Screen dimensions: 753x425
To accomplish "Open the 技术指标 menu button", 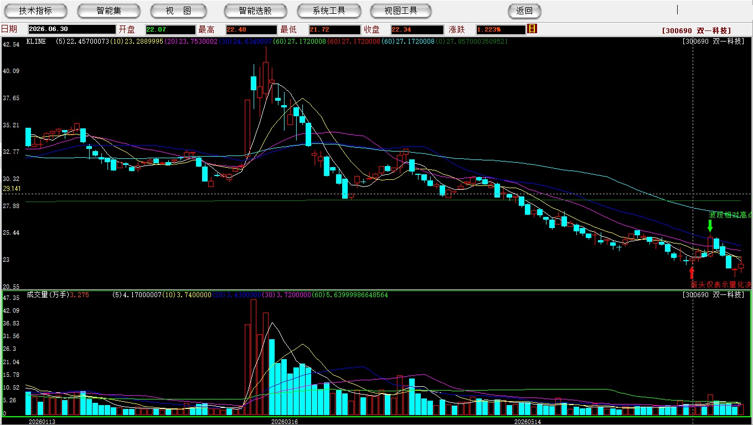I will tap(35, 11).
